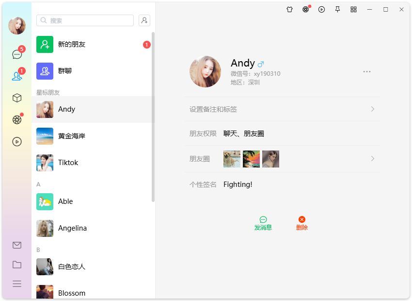Open the skin/theme shirt icon in titlebar
Viewport: 412px width, 301px height.
(x=289, y=9)
